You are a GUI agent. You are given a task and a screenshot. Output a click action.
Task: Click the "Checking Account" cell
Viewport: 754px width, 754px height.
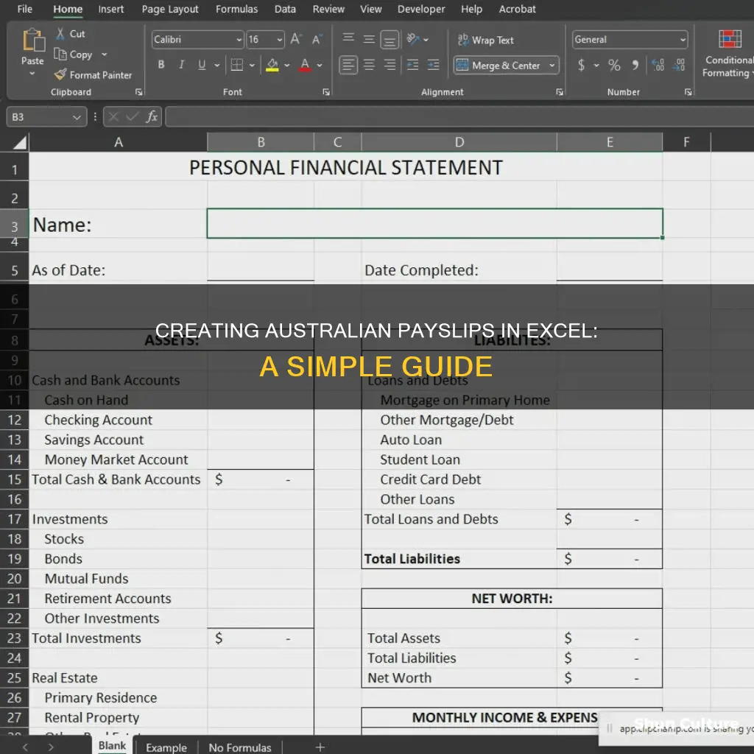[119, 420]
